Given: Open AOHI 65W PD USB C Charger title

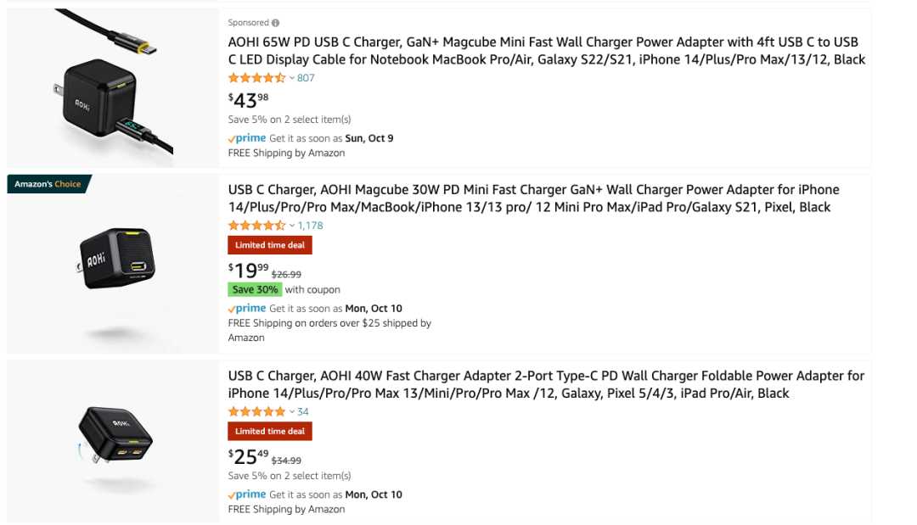Looking at the screenshot, I should (546, 51).
